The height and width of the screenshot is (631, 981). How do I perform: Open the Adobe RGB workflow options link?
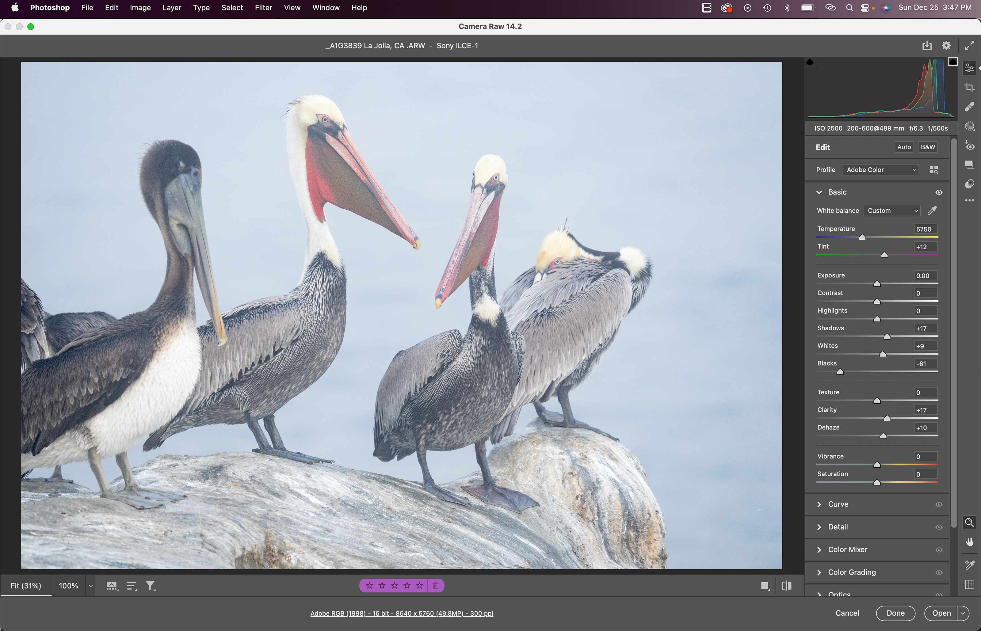coord(402,614)
